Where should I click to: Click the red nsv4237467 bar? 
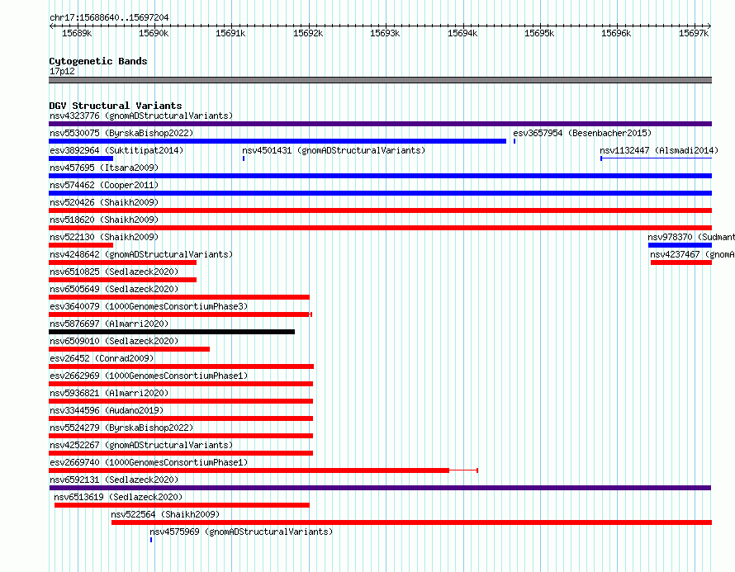pyautogui.click(x=681, y=262)
